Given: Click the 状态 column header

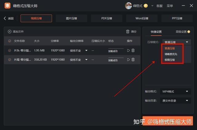Looking at the screenshot, I should (111, 41).
